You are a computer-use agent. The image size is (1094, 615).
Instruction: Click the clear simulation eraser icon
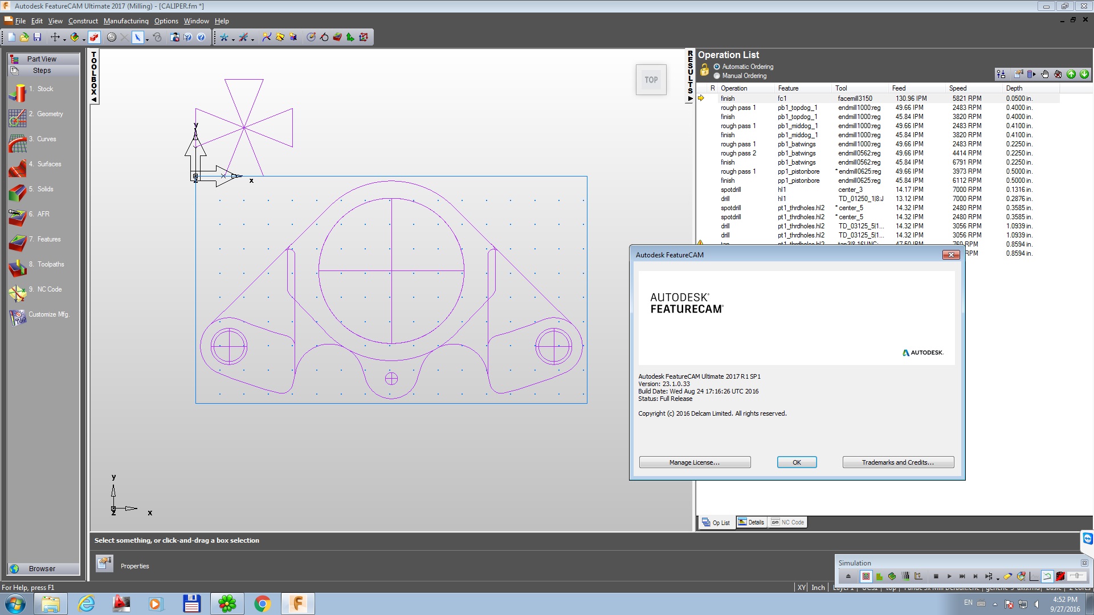[1008, 576]
